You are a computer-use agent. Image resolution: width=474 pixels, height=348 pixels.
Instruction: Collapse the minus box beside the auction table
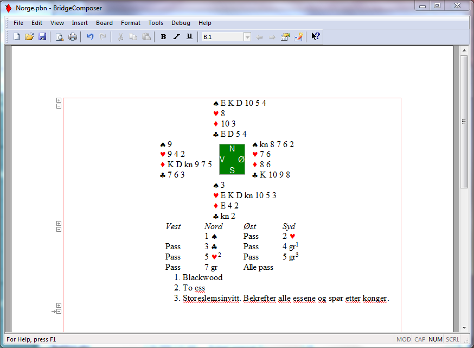pos(59,230)
